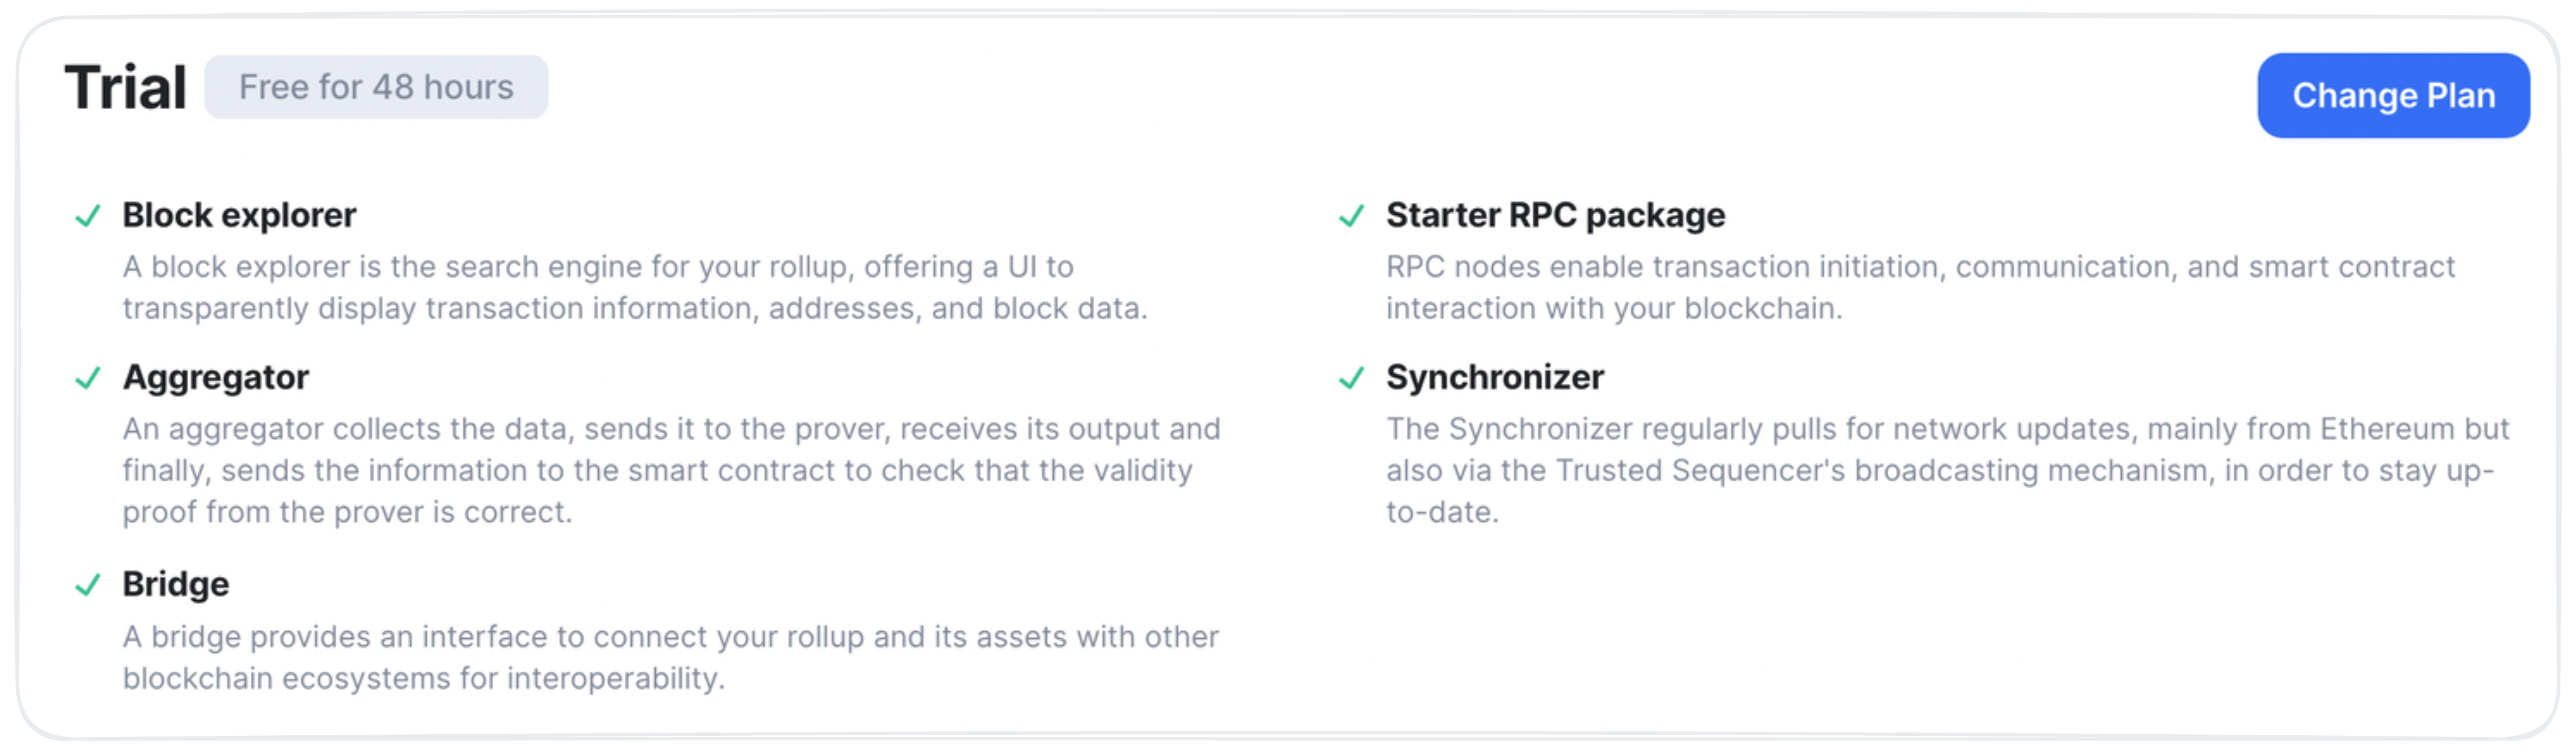Select the 'Free for 48 hours' badge

(x=376, y=87)
